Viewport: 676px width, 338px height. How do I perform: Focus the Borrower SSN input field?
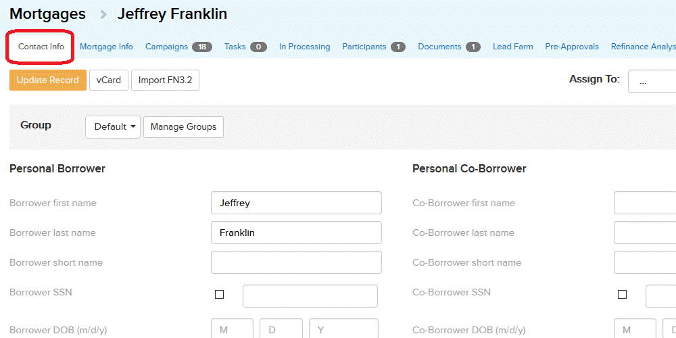[310, 296]
